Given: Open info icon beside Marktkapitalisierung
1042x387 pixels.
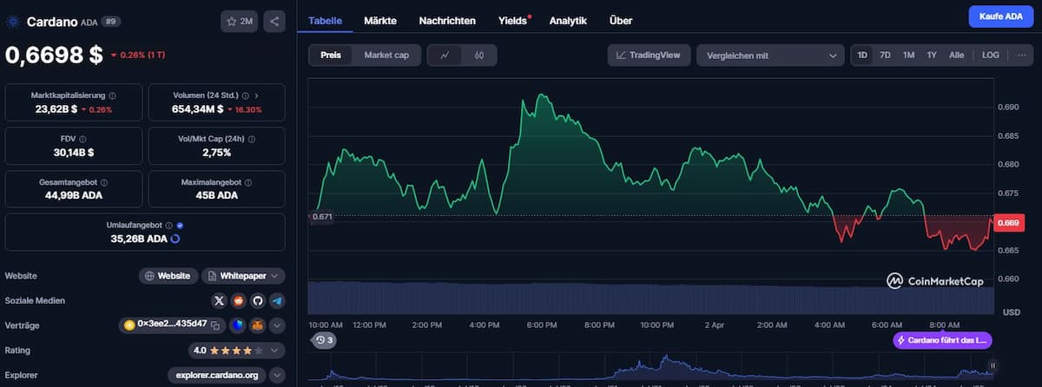Looking at the screenshot, I should point(113,95).
